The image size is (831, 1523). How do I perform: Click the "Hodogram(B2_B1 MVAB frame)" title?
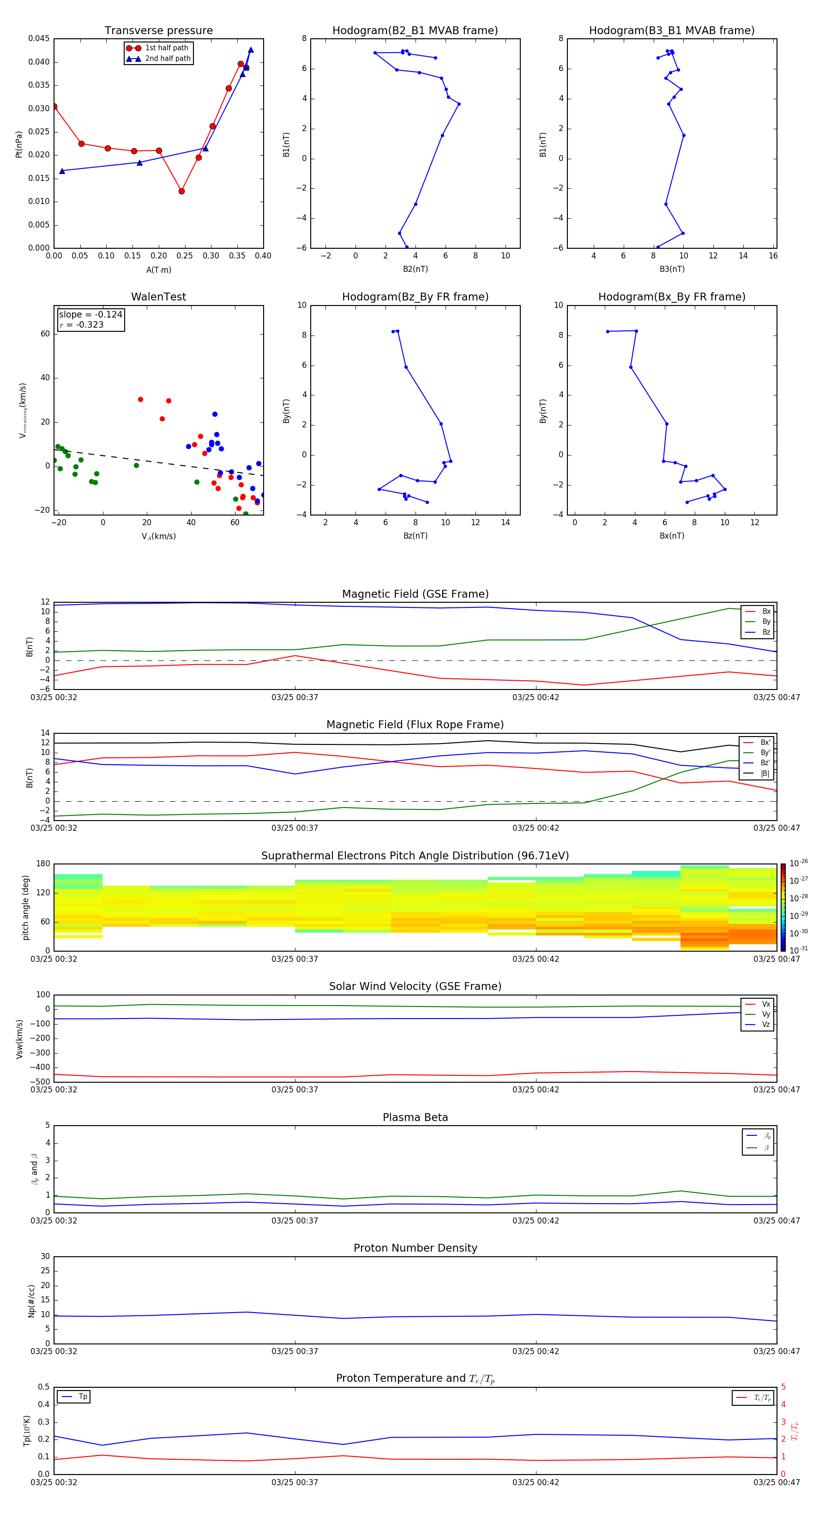coord(415,31)
